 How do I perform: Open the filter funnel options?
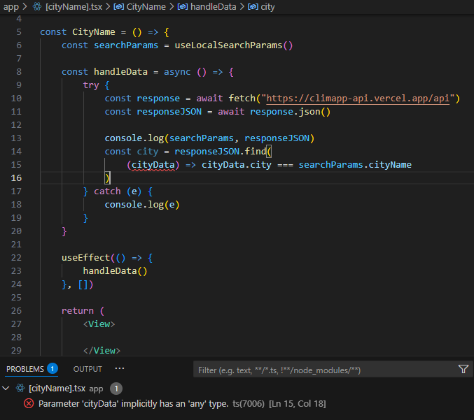click(463, 369)
